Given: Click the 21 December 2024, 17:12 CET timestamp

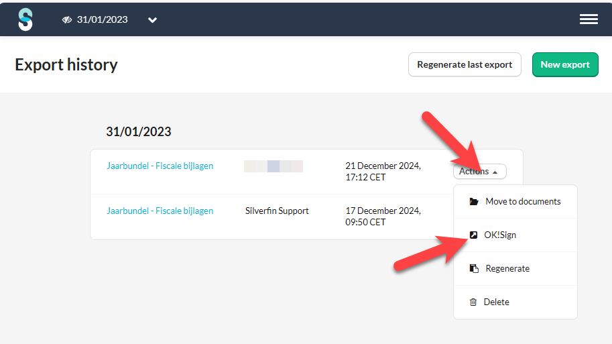Looking at the screenshot, I should pyautogui.click(x=383, y=172).
